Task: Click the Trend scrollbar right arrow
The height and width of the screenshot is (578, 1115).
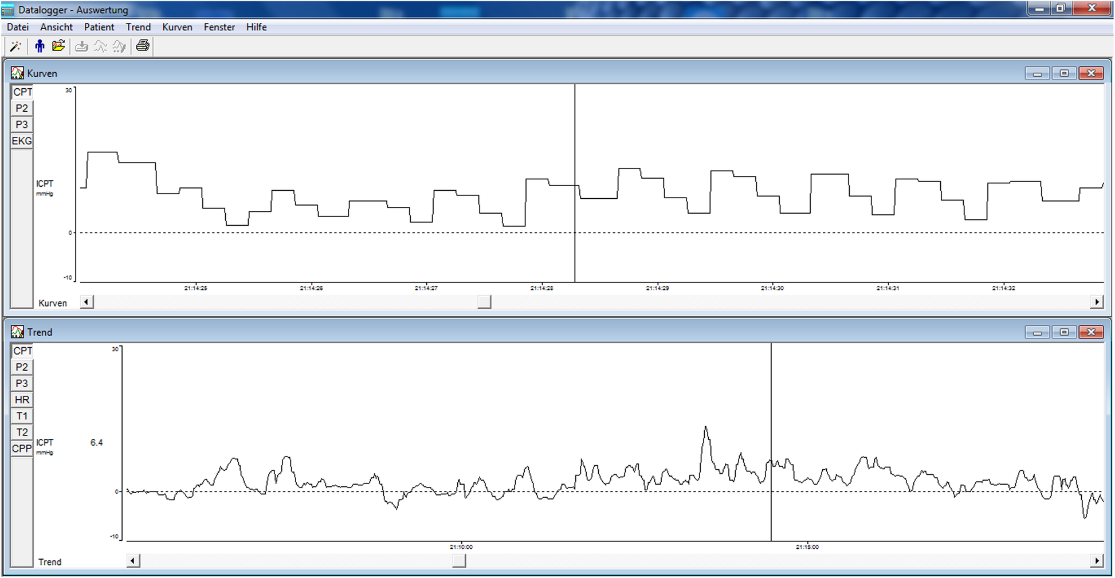Action: pyautogui.click(x=1097, y=561)
